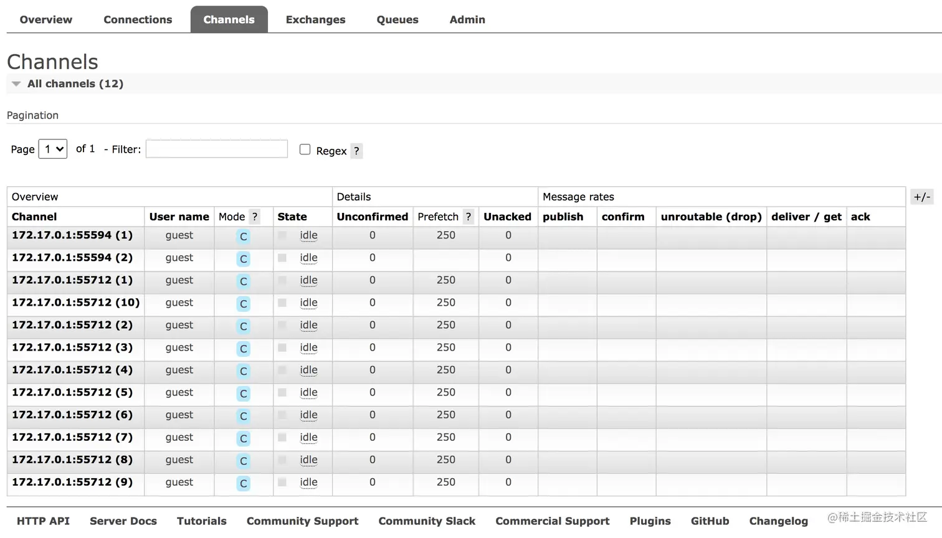Image resolution: width=942 pixels, height=538 pixels.
Task: Click C mode badge for 55594 (1)
Action: click(244, 237)
